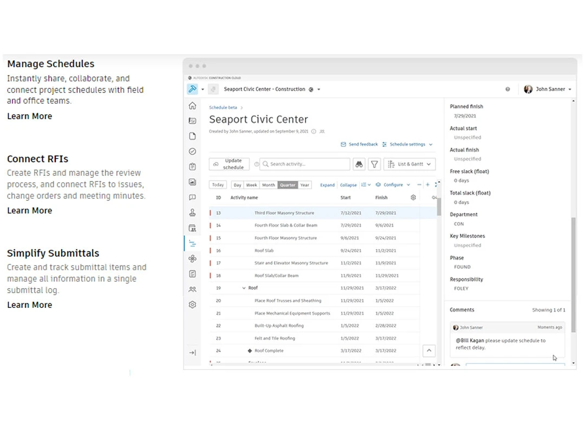The width and height of the screenshot is (585, 439).
Task: Select the Schedule Gantt icon in sidebar
Action: click(x=192, y=243)
